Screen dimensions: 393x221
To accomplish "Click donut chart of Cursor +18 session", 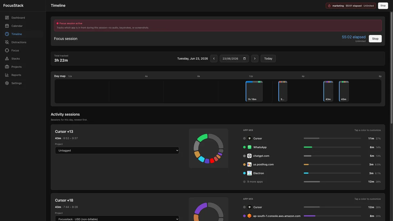I will 208,212.
